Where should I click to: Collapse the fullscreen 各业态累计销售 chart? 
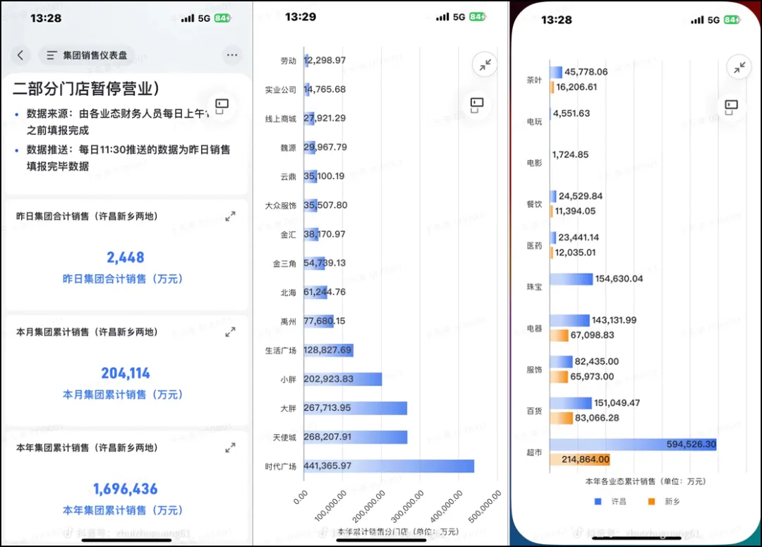[739, 67]
